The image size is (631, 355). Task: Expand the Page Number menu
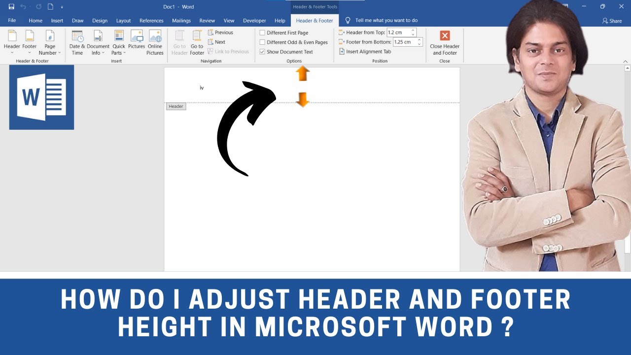(50, 42)
